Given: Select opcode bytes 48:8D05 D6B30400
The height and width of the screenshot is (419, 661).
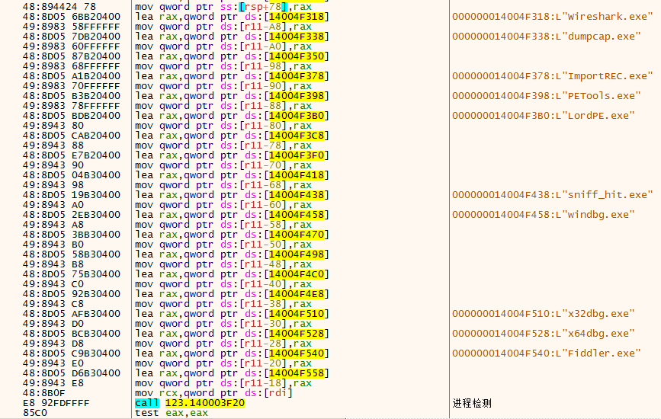Looking at the screenshot, I should click(72, 373).
